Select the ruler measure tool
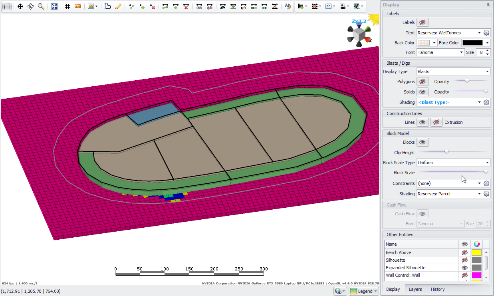The image size is (494, 296). point(78,7)
